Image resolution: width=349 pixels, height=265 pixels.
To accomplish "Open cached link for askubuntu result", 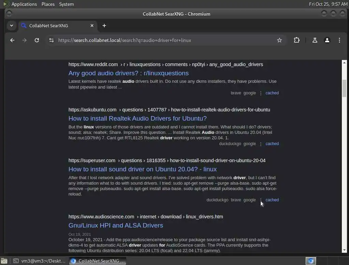I will [x=272, y=144].
